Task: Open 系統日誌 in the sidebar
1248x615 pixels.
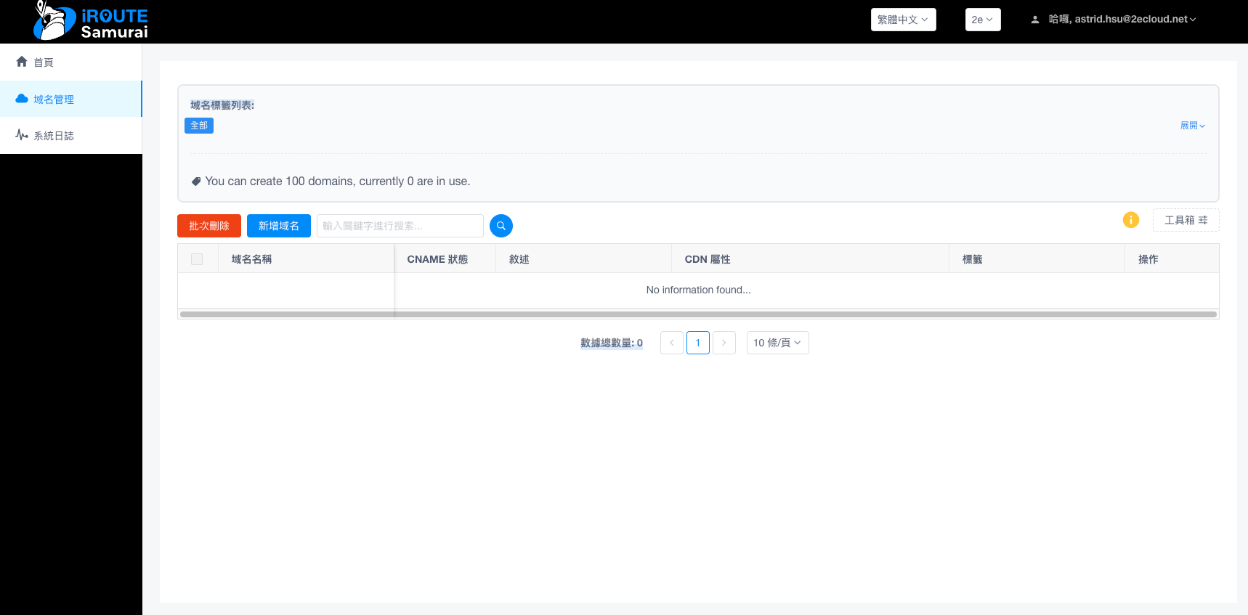Action: (x=54, y=136)
